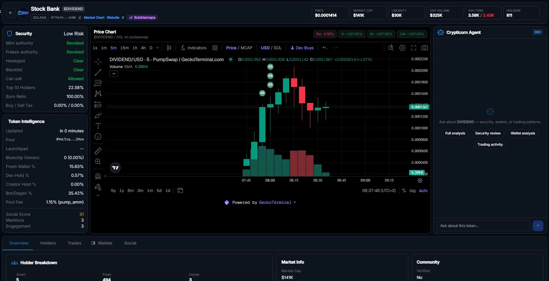The image size is (549, 281).
Task: Enter fullscreen chart mode
Action: (x=414, y=48)
